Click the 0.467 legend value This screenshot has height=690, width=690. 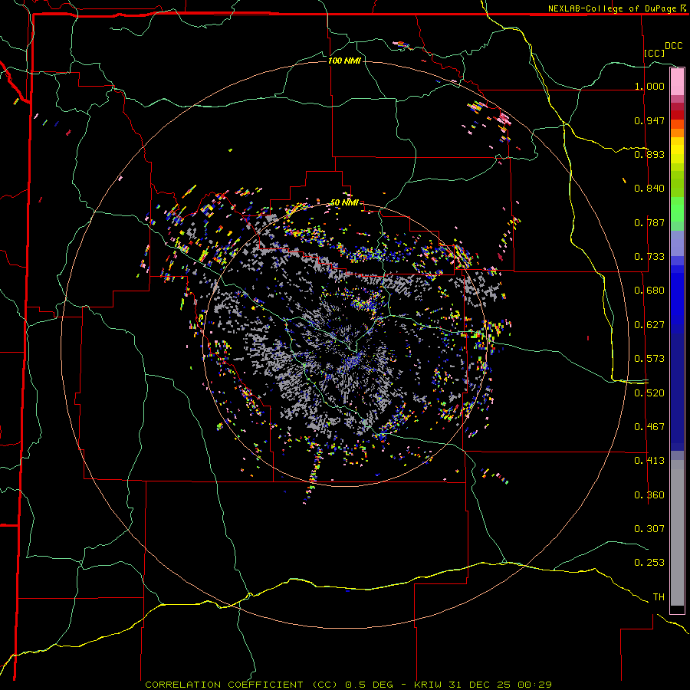[649, 427]
